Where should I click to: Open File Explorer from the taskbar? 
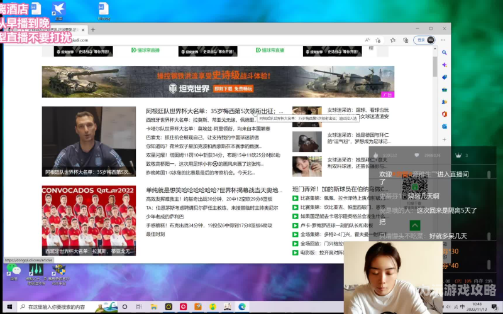tap(153, 307)
